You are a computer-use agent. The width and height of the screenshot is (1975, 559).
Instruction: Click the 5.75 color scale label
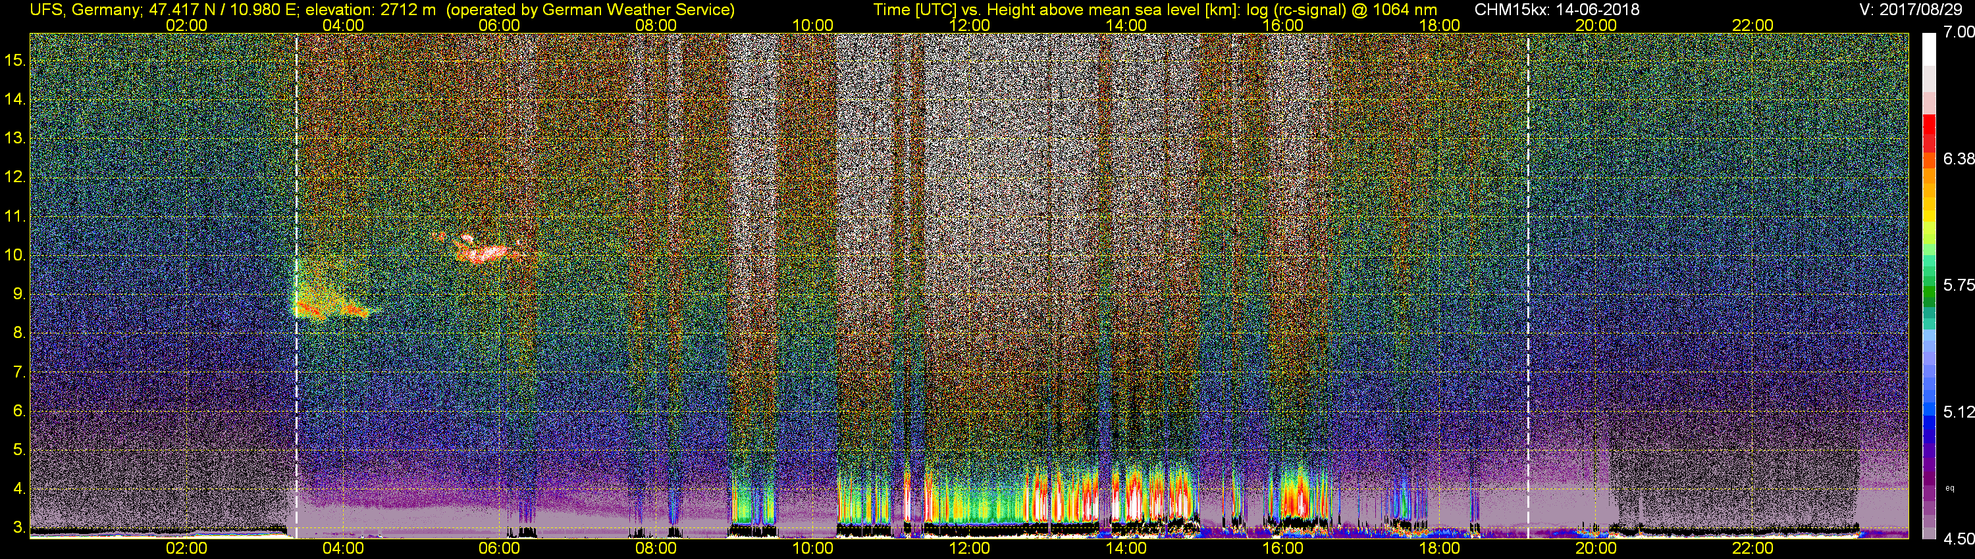pyautogui.click(x=1957, y=285)
